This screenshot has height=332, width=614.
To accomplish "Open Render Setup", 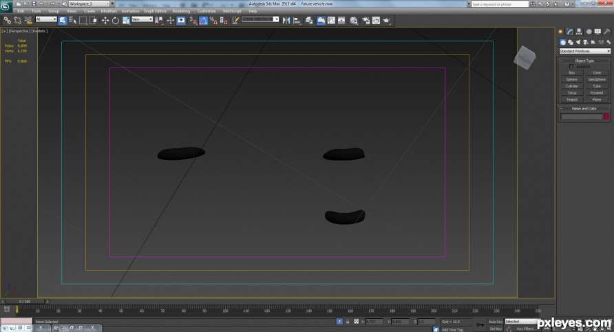I will point(366,21).
